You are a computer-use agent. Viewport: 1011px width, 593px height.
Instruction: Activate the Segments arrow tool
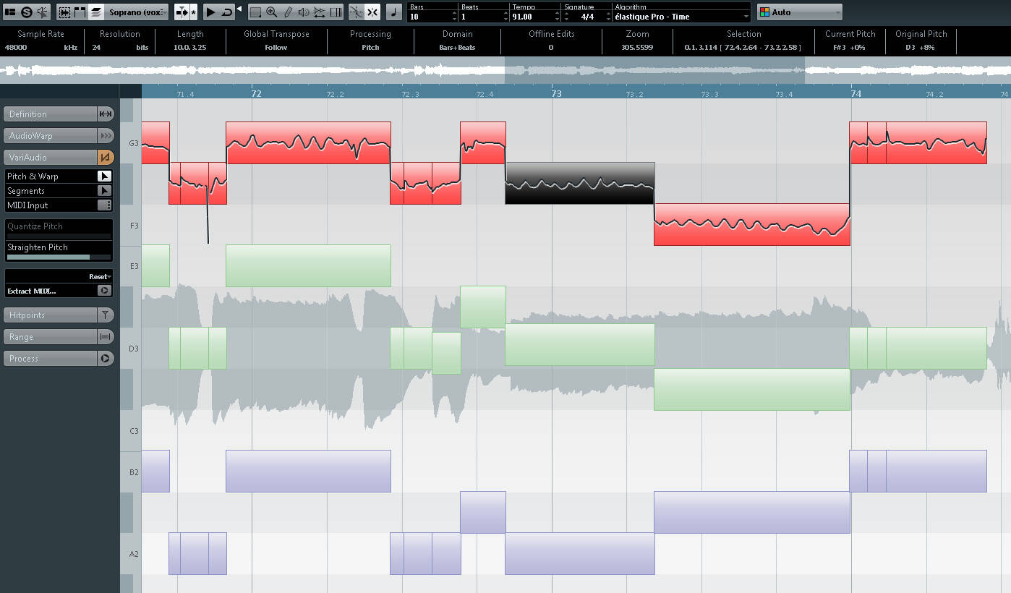pyautogui.click(x=105, y=190)
